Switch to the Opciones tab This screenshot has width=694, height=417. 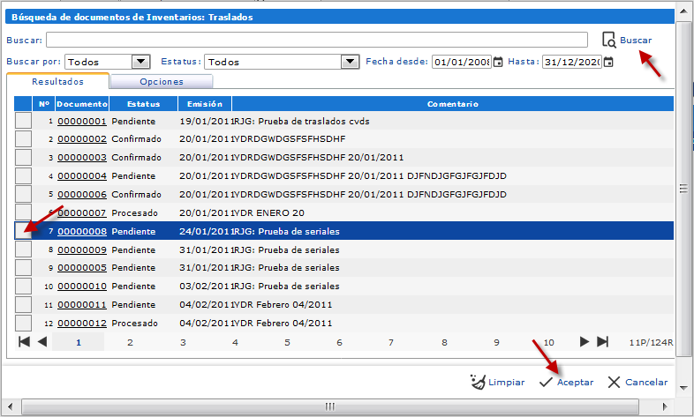162,81
